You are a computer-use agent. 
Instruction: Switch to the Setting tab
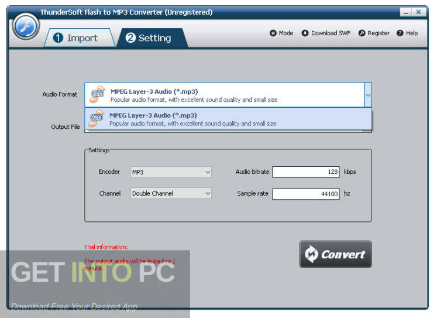[x=152, y=37]
